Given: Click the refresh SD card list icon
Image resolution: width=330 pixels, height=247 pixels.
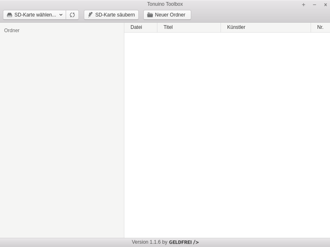Looking at the screenshot, I should [x=72, y=15].
